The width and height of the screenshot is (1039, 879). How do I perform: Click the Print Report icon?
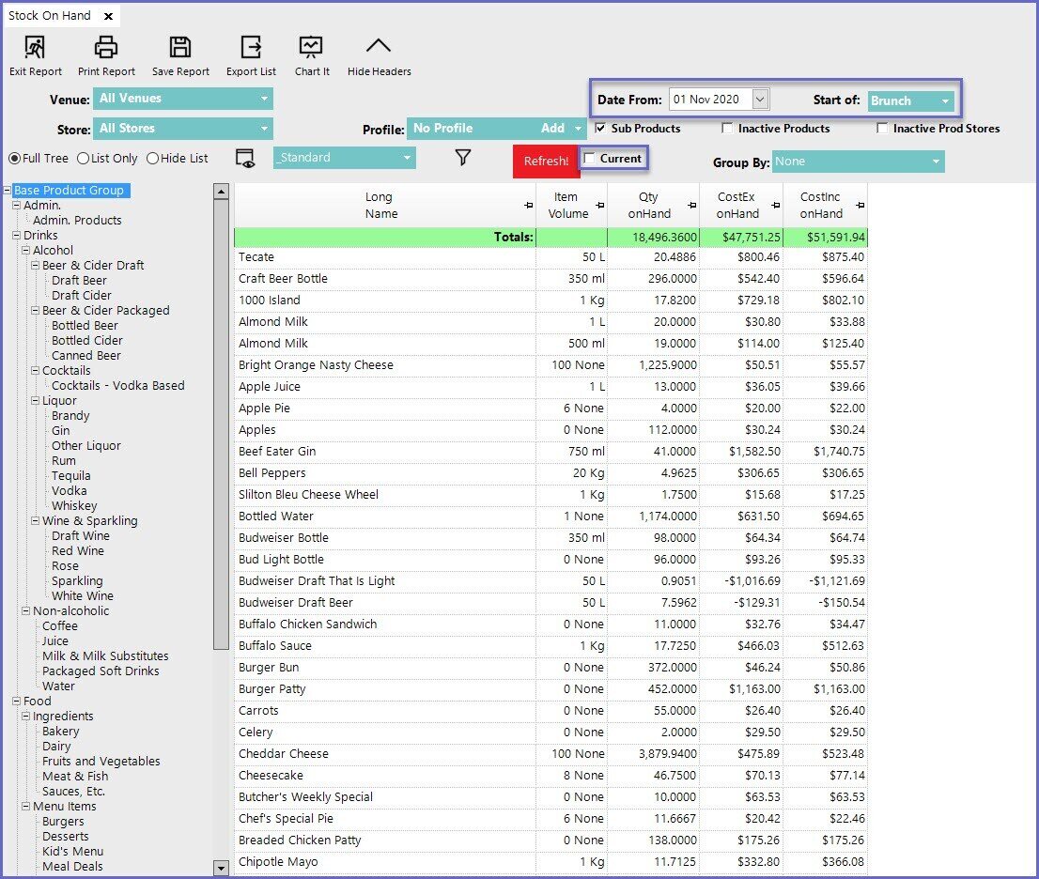(x=106, y=47)
